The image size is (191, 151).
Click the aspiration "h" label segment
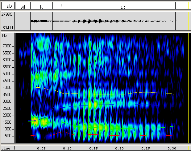62,6
